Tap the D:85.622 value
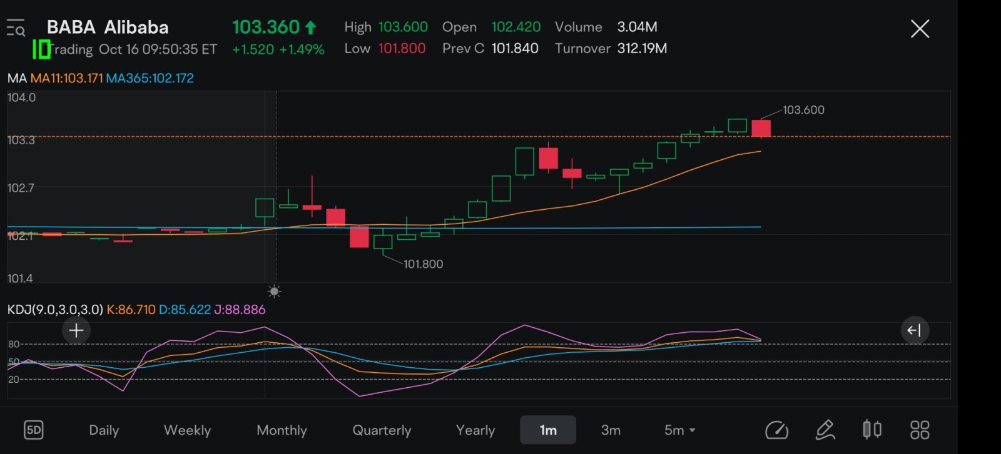This screenshot has height=454, width=1001. pos(185,309)
